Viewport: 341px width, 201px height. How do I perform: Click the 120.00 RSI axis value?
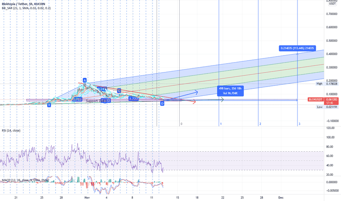click(x=330, y=128)
